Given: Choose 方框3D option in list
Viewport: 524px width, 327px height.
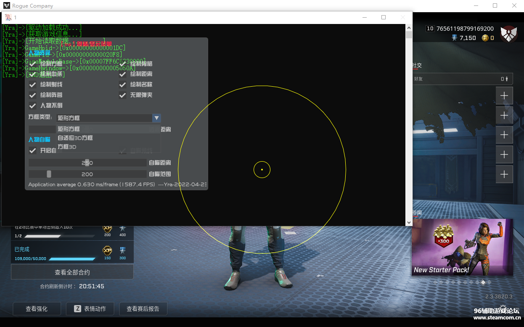Looking at the screenshot, I should (x=67, y=147).
